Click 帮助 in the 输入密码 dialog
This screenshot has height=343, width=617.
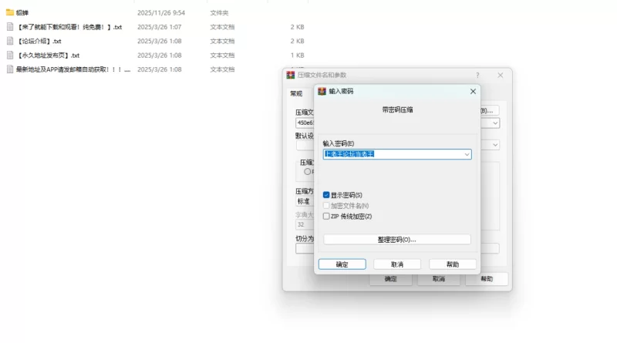click(x=453, y=264)
